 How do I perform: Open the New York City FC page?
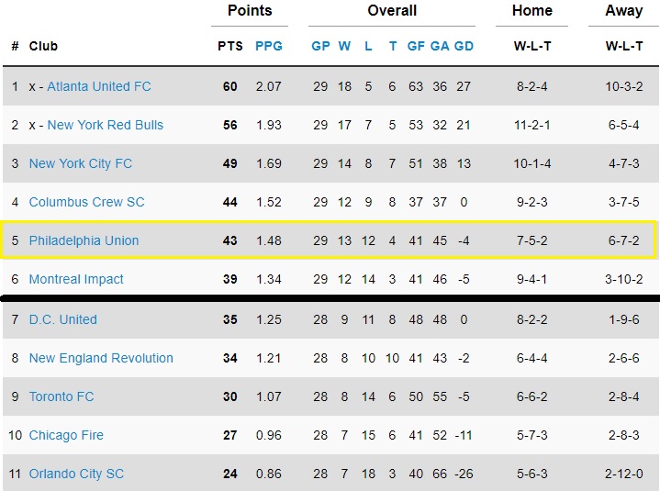point(81,163)
